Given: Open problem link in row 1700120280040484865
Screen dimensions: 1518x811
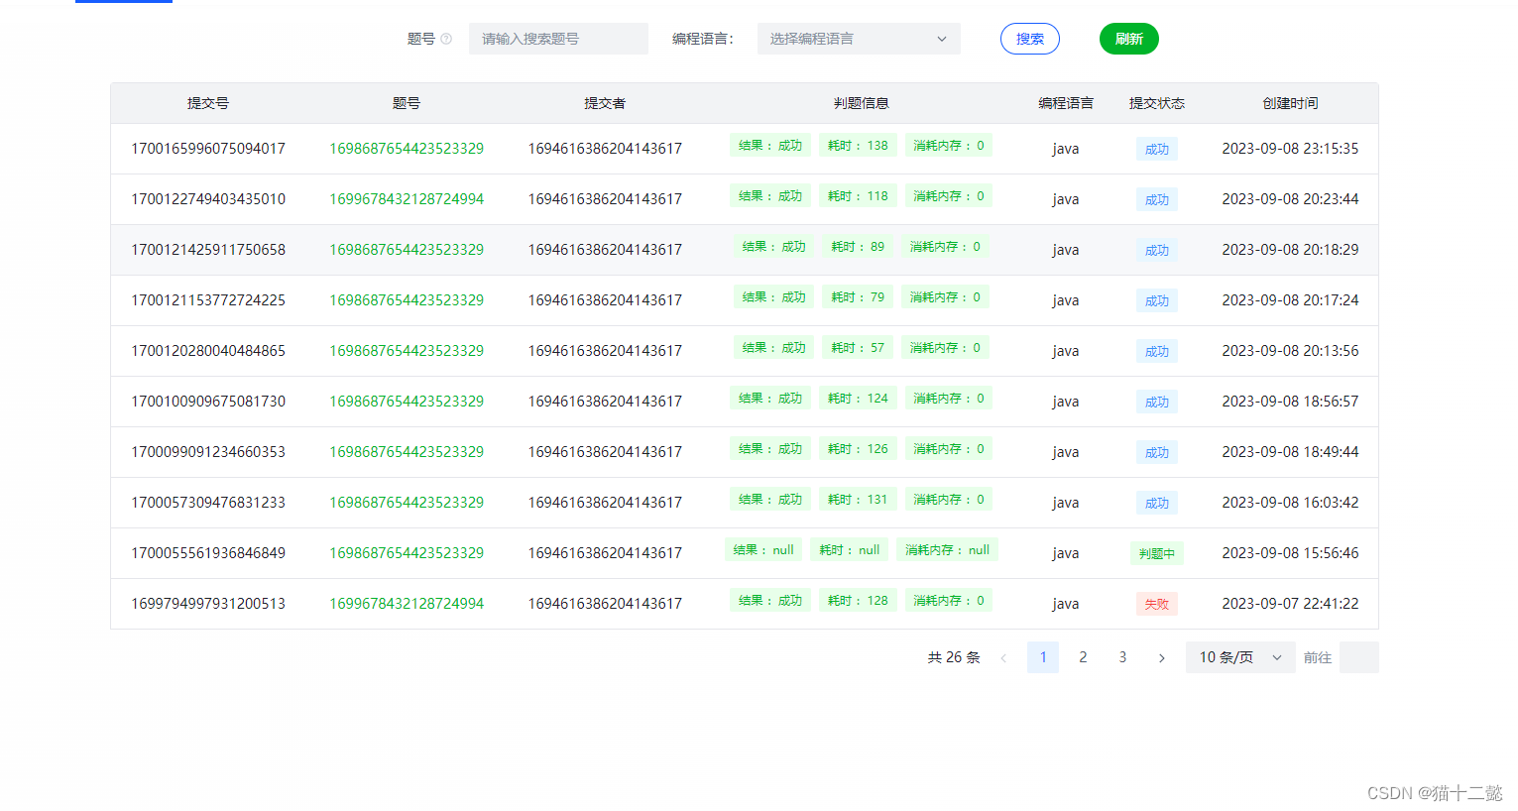Looking at the screenshot, I should click(x=407, y=351).
